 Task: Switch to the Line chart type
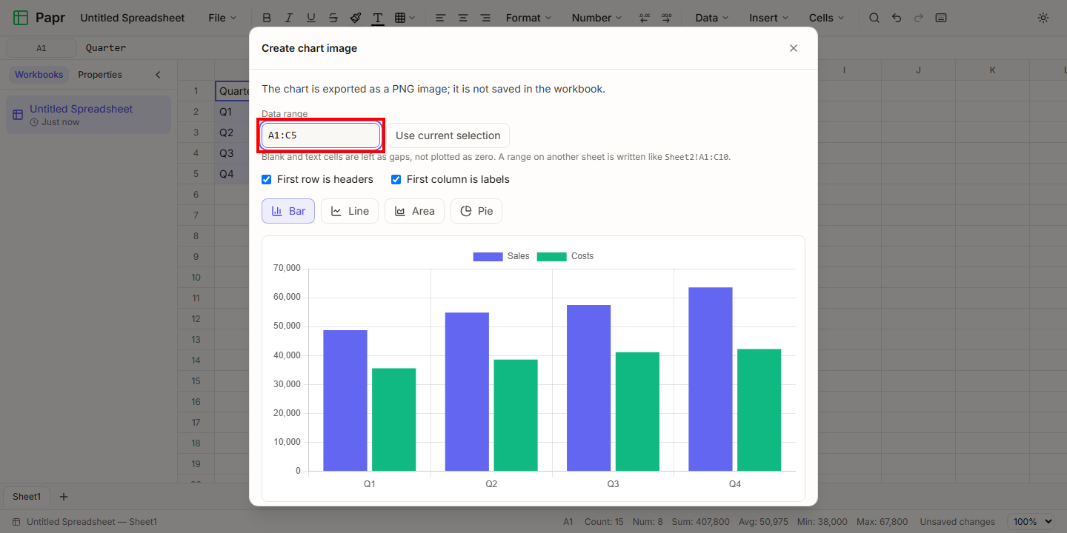(x=350, y=211)
